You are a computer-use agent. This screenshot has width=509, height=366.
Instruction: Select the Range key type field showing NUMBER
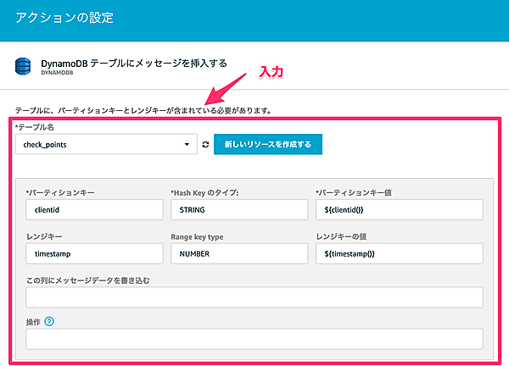click(x=238, y=253)
